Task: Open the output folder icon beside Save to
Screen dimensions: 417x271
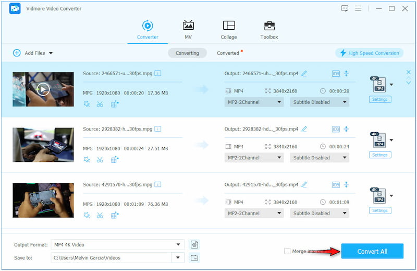Action: click(194, 257)
